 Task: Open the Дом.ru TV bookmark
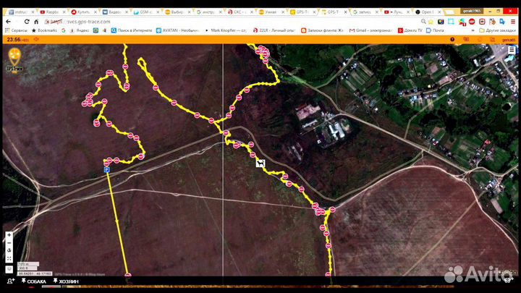(x=410, y=30)
